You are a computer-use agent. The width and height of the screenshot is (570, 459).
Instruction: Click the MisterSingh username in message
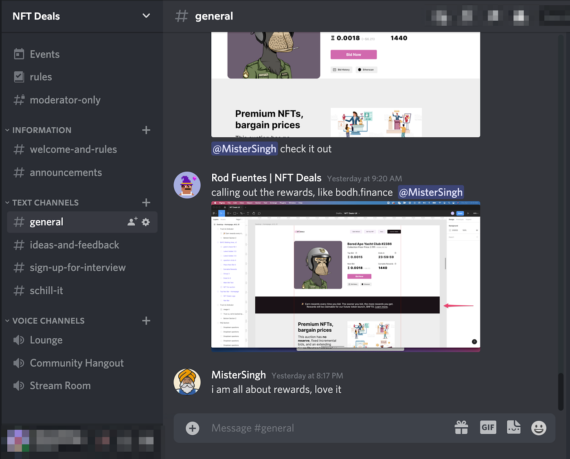pyautogui.click(x=239, y=375)
